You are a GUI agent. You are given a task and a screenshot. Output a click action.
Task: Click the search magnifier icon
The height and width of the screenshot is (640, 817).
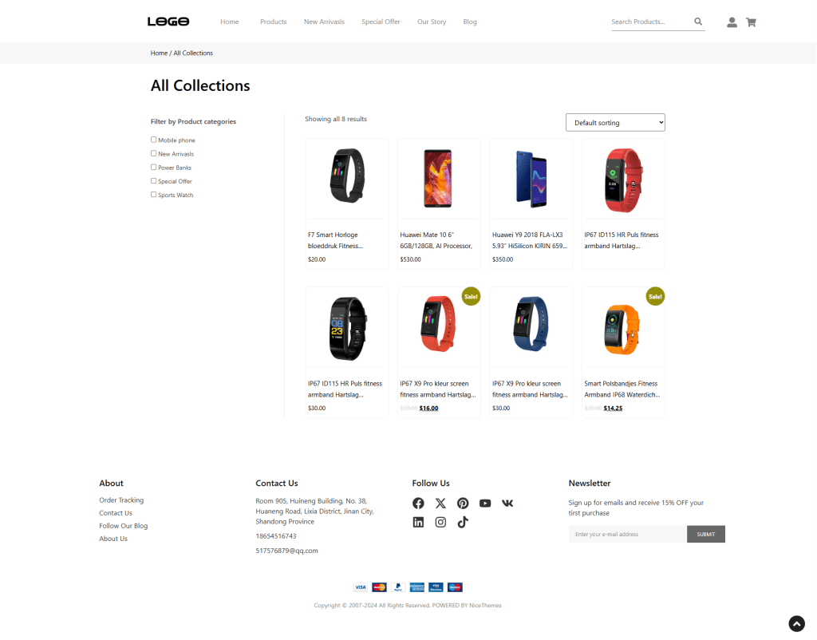[697, 22]
